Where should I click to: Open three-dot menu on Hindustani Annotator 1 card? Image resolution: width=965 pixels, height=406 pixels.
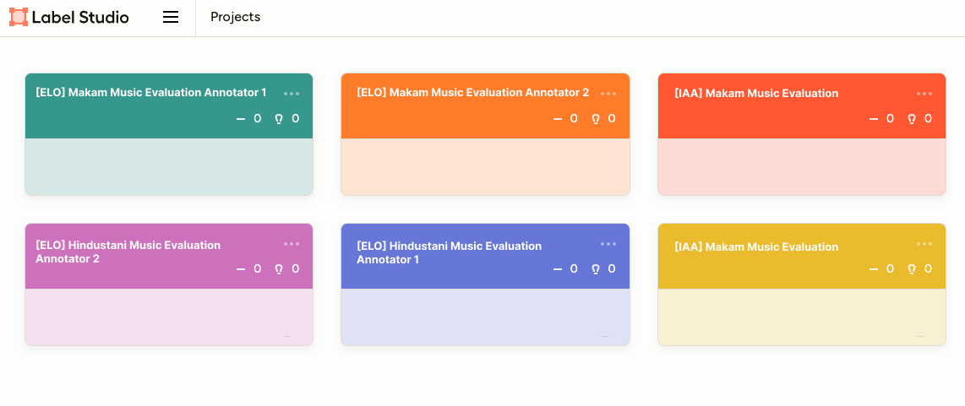click(x=608, y=244)
